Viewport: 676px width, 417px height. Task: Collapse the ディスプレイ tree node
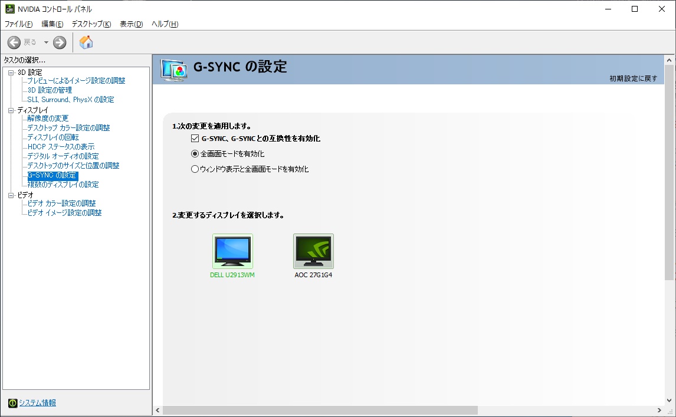(11, 110)
